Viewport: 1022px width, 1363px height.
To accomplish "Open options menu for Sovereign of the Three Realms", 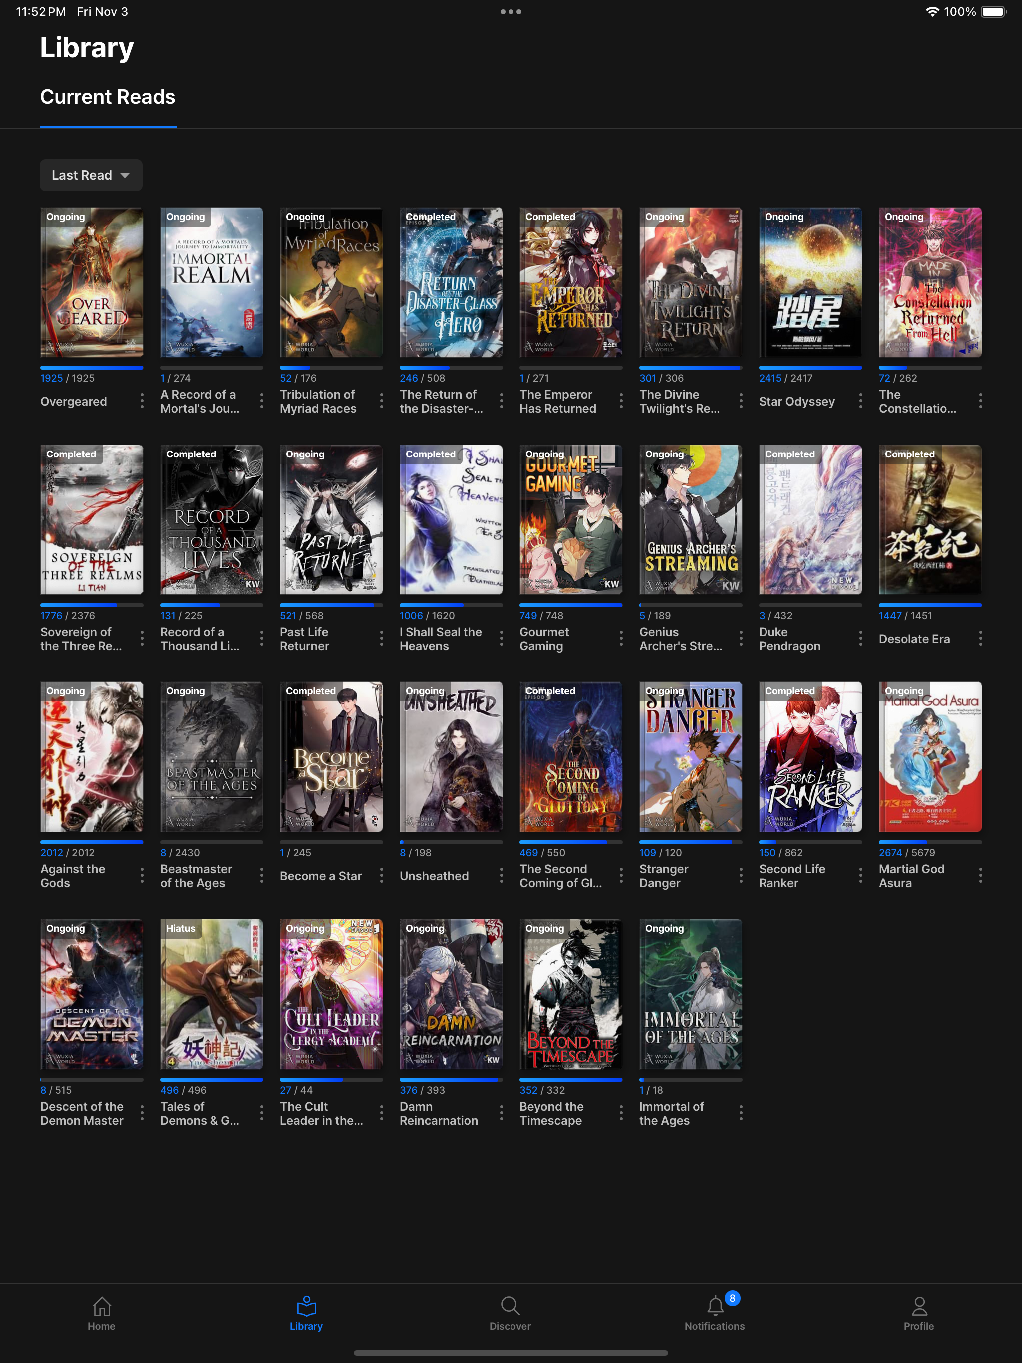I will click(142, 639).
